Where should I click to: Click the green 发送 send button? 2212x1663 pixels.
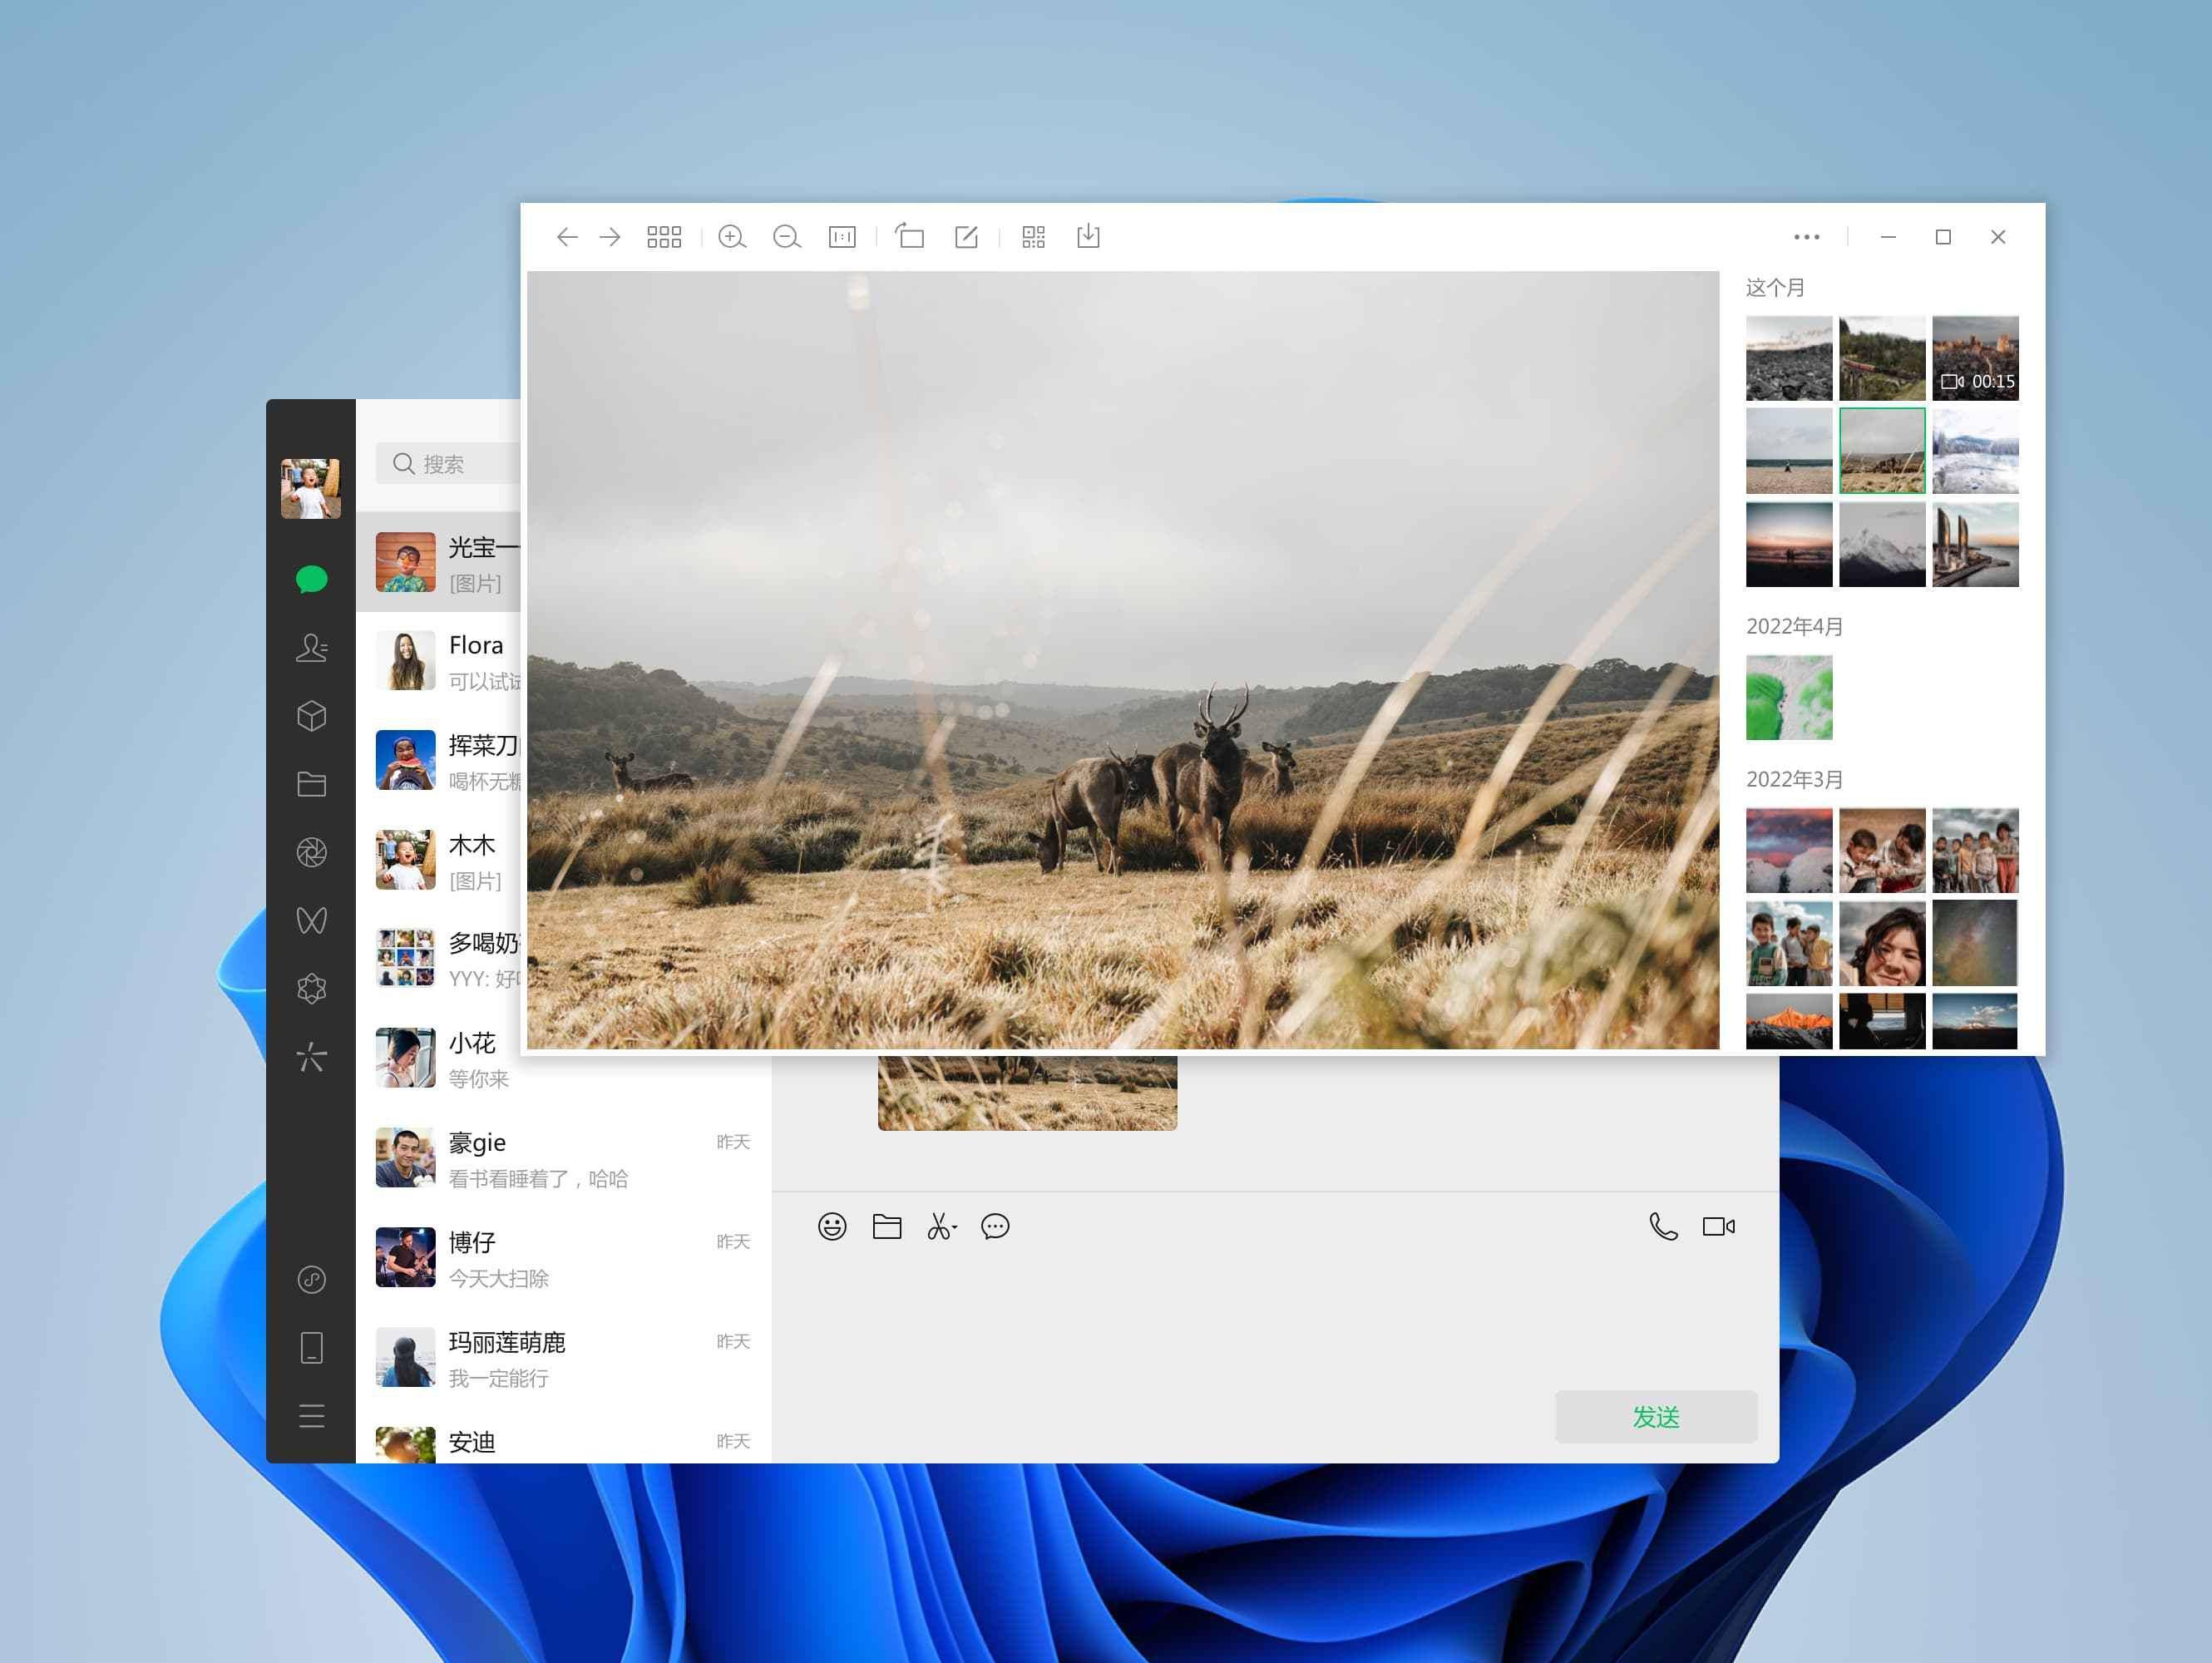click(1655, 1416)
